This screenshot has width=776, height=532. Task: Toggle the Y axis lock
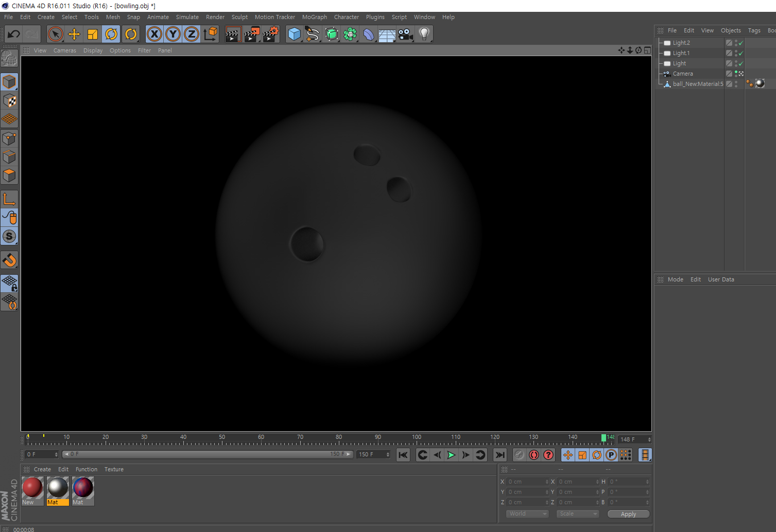[173, 34]
